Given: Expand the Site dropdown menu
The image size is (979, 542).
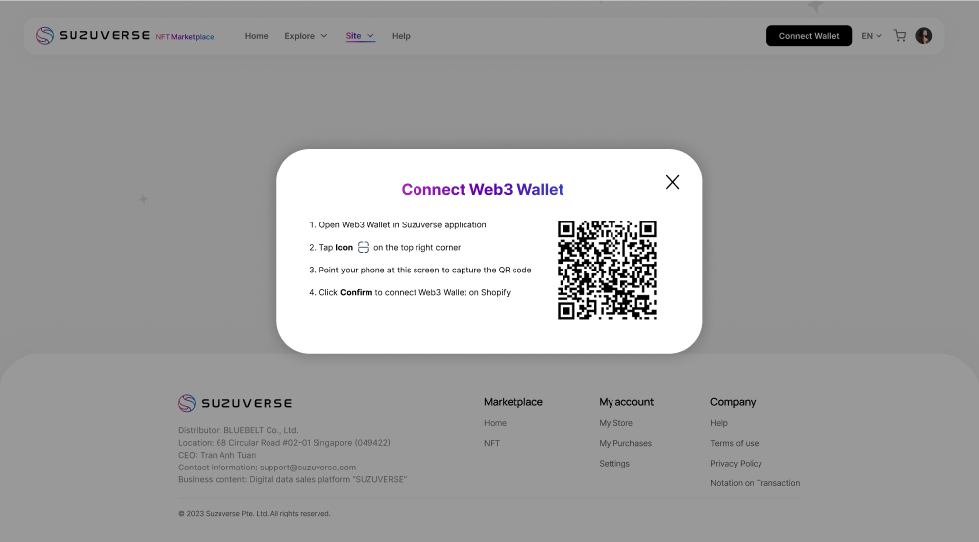Looking at the screenshot, I should pyautogui.click(x=360, y=36).
